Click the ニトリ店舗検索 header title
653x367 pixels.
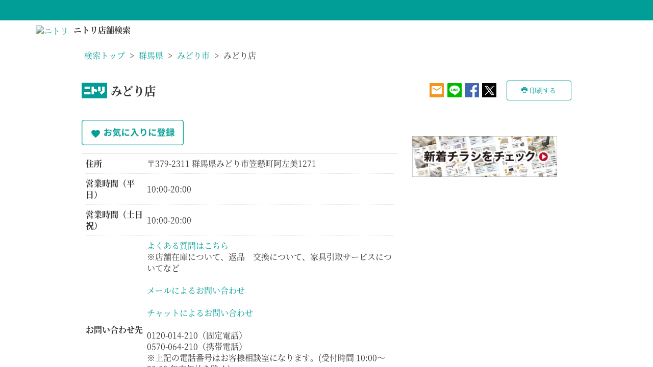click(102, 30)
